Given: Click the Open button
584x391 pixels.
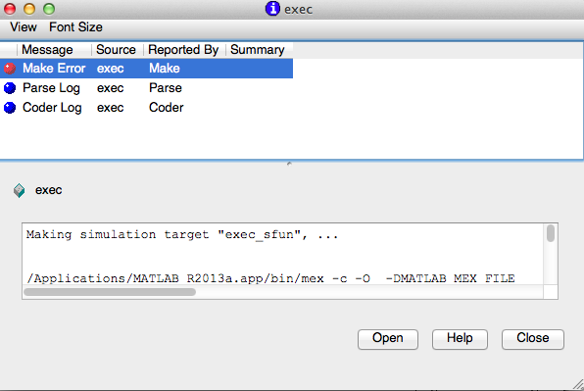Looking at the screenshot, I should pyautogui.click(x=388, y=339).
